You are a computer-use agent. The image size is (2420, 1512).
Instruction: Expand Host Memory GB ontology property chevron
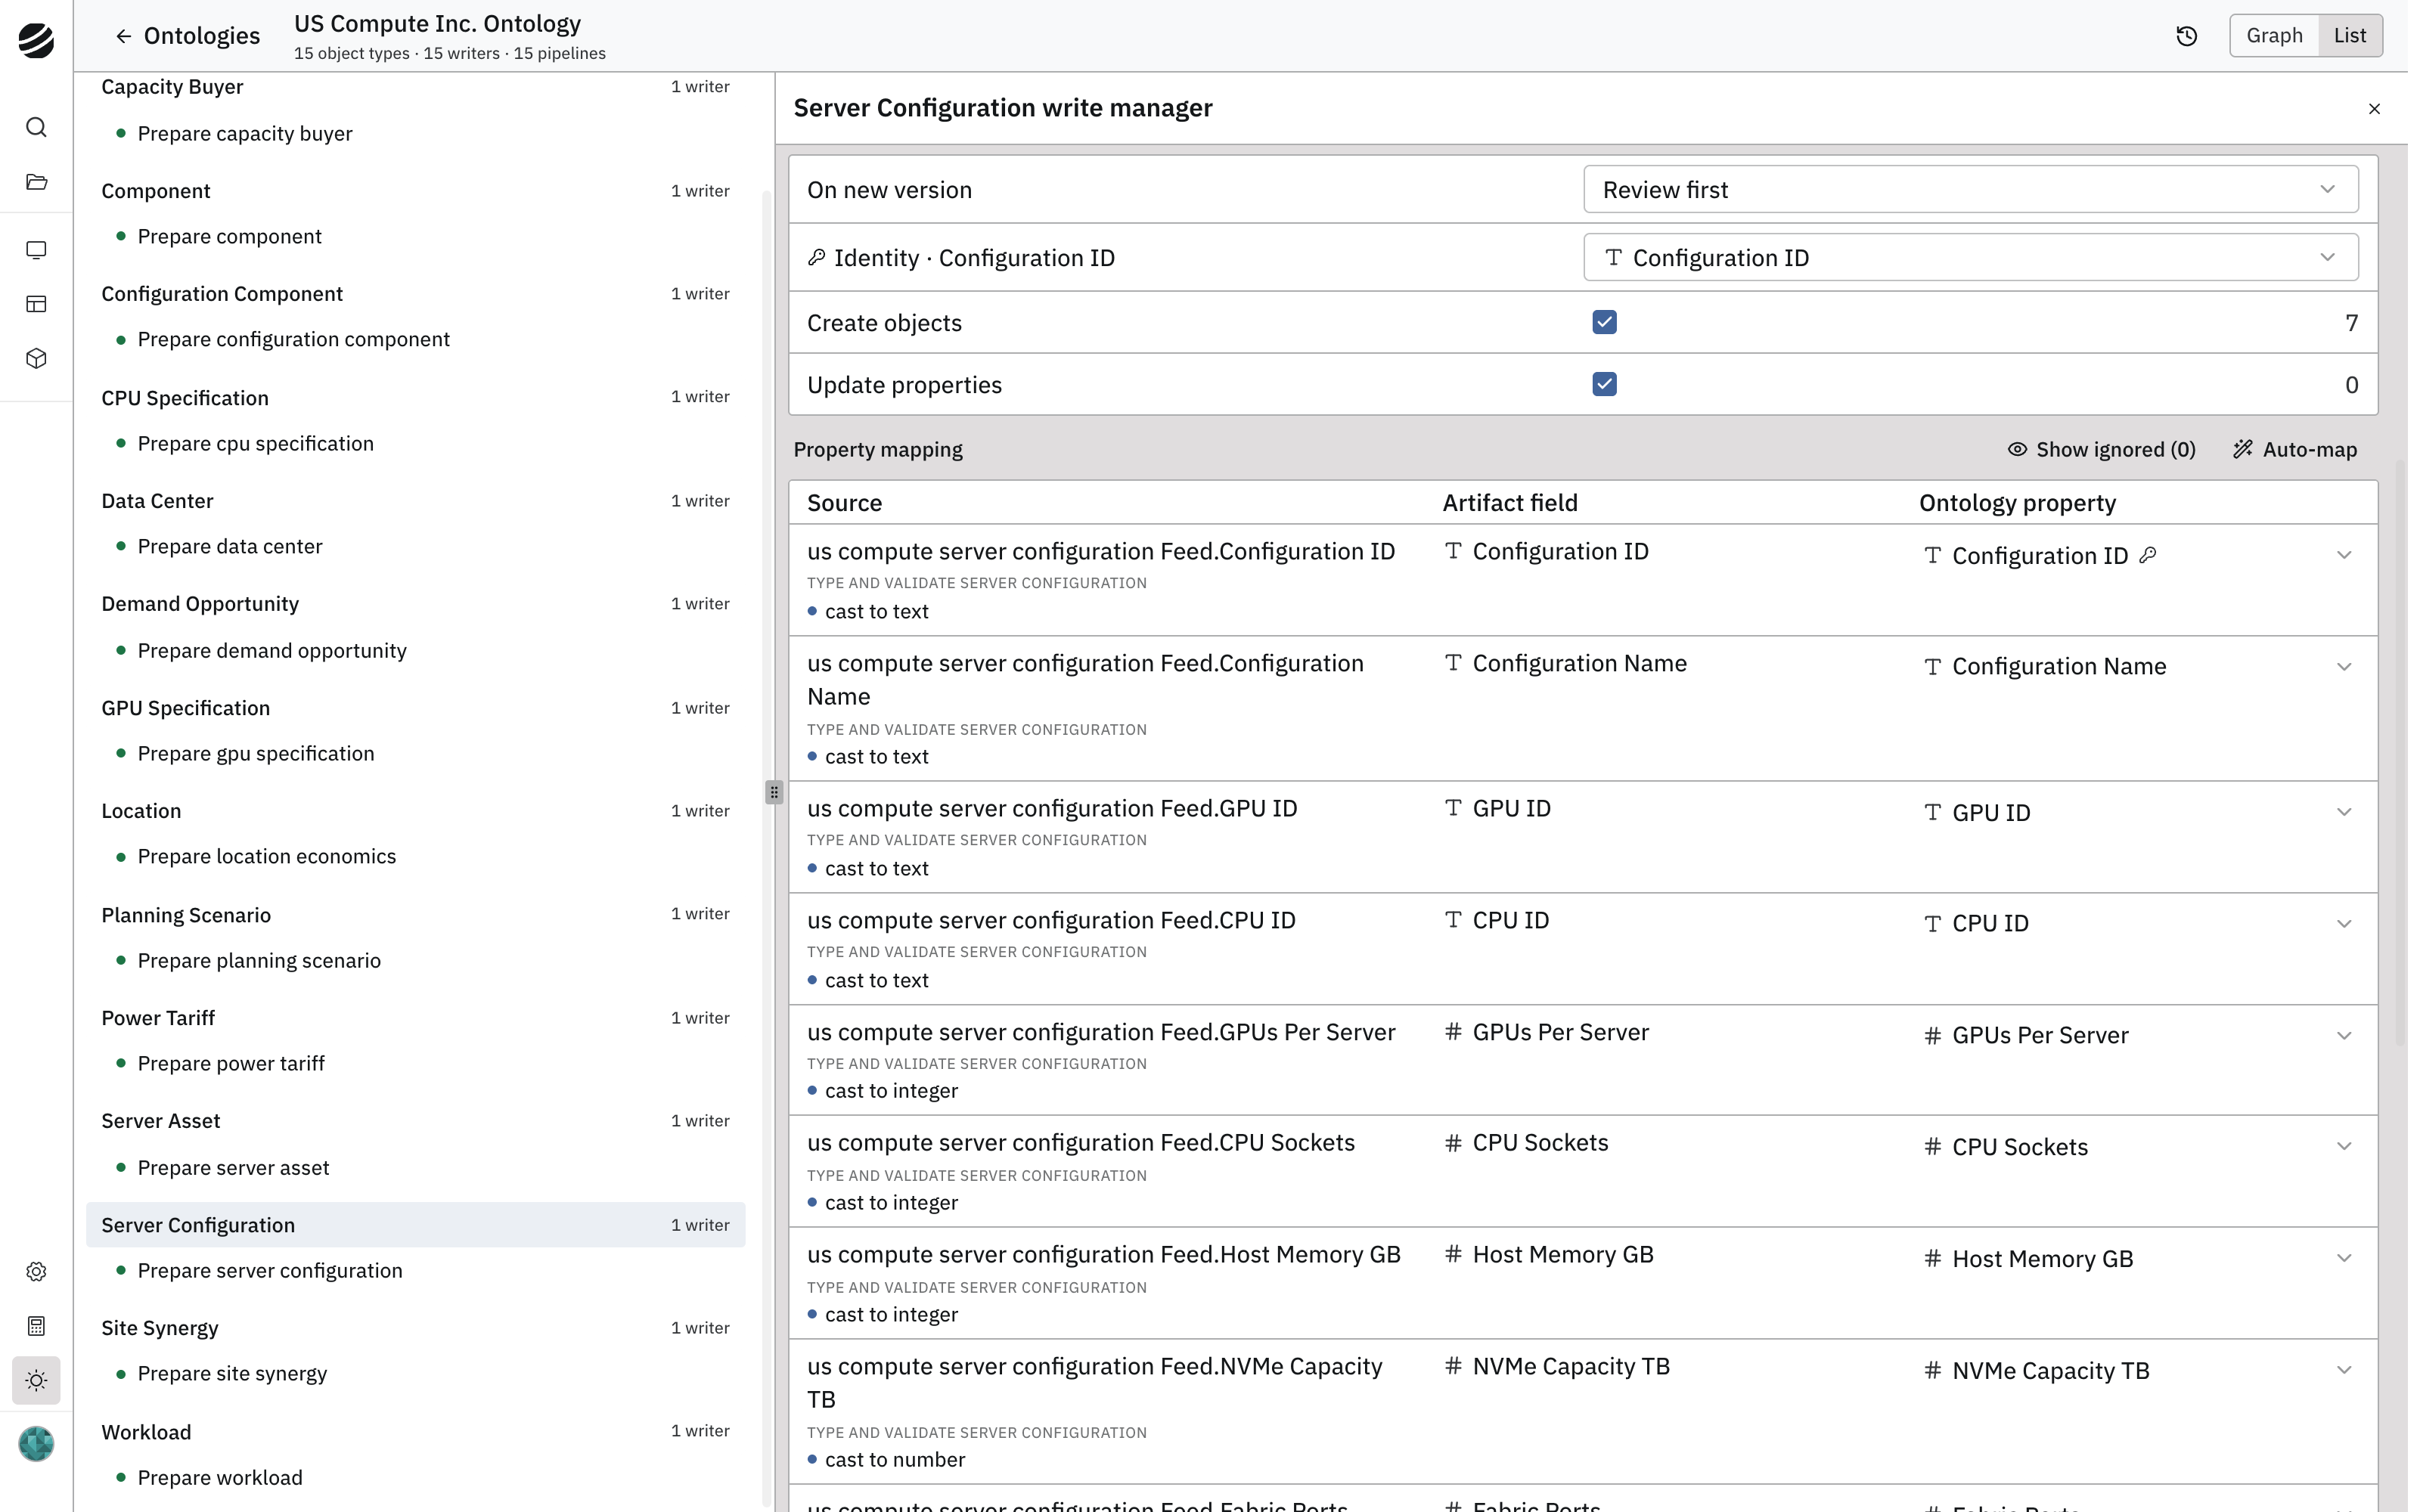pos(2343,1258)
